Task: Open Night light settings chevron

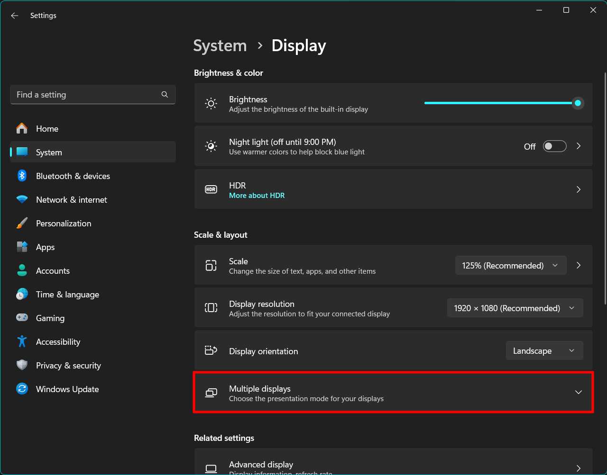Action: pyautogui.click(x=579, y=146)
